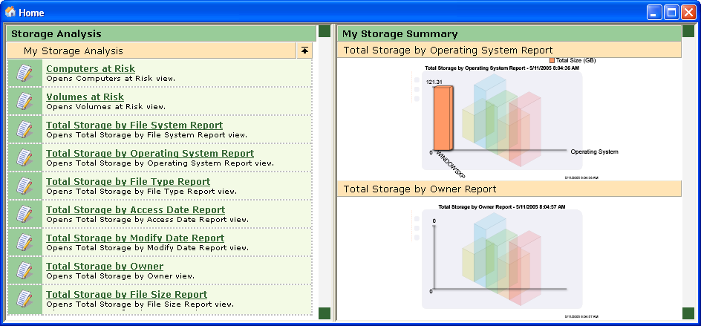This screenshot has width=701, height=326.
Task: Click the Volumes at Risk notepad icon
Action: pyautogui.click(x=25, y=101)
